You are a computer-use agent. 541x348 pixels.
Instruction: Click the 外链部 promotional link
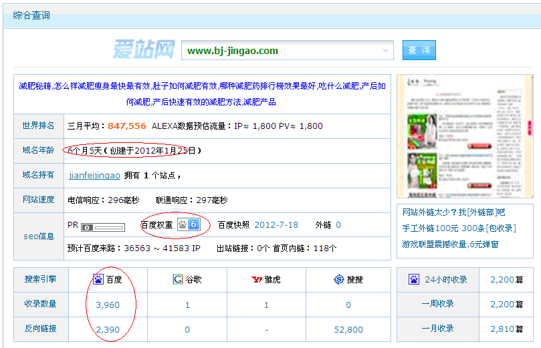coord(480,212)
